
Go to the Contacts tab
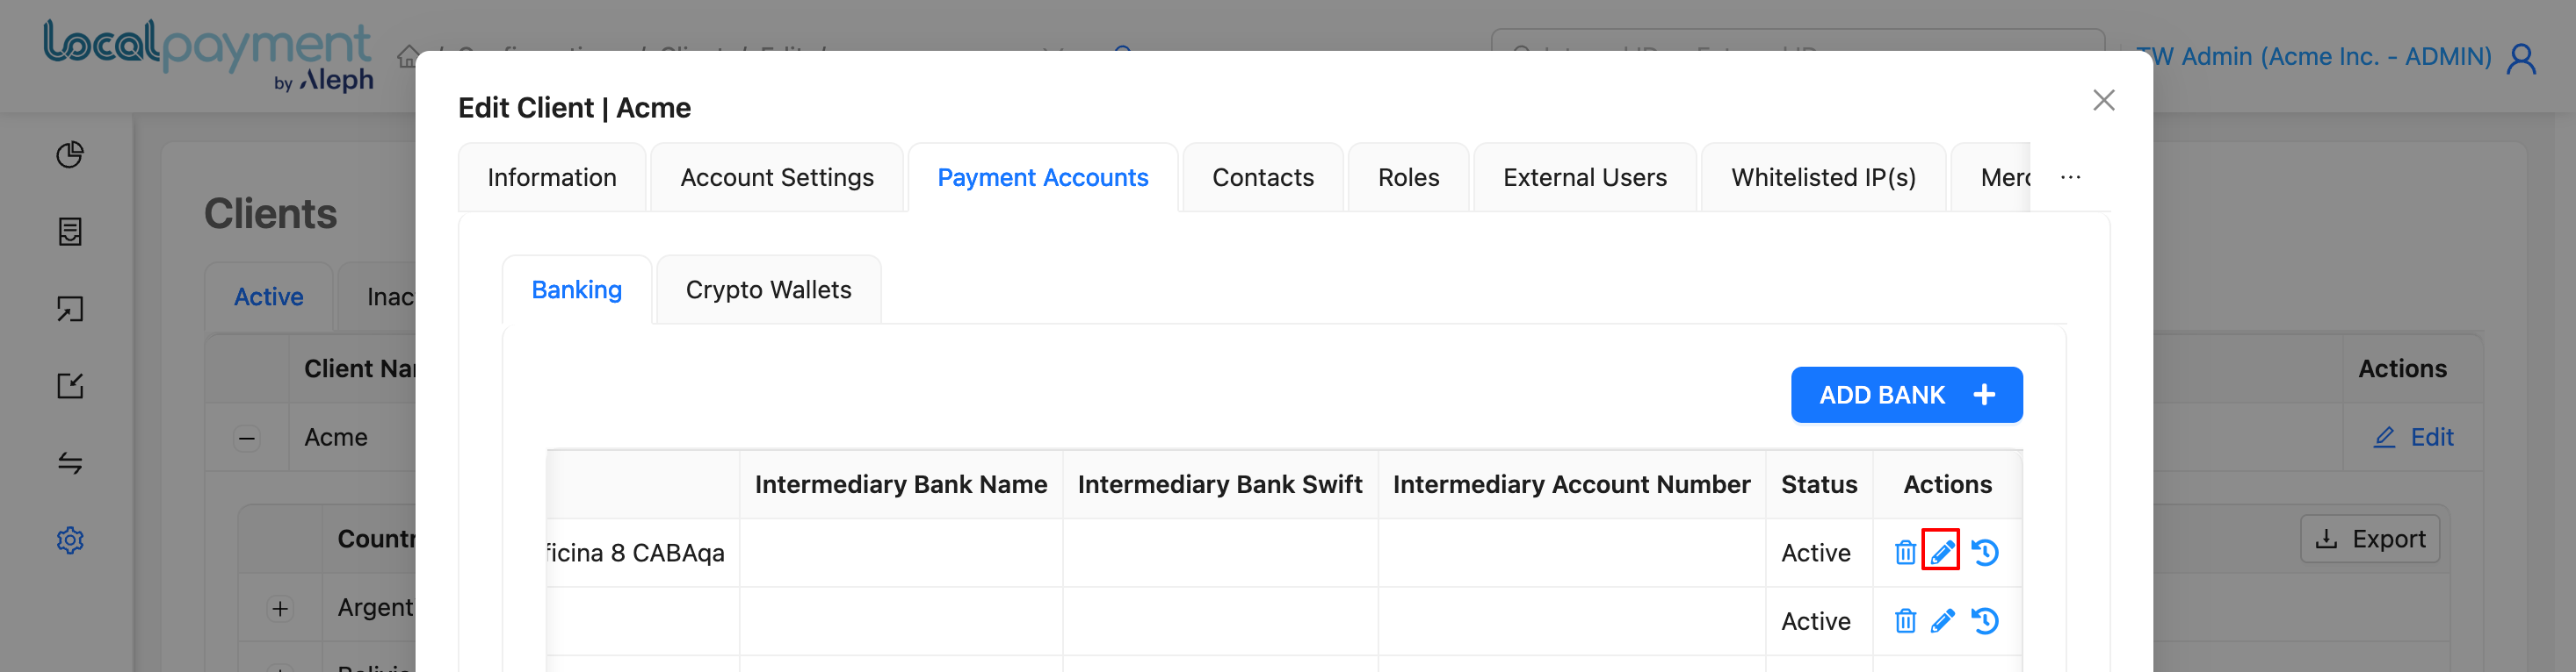(x=1263, y=178)
